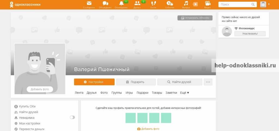Open the account menu arrow next to avatar

point(269,4)
